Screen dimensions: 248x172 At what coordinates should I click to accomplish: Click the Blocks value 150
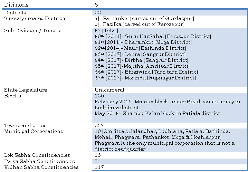tap(99, 96)
